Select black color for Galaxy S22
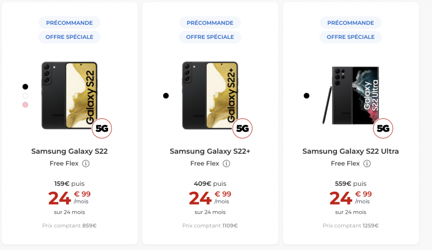 (x=25, y=86)
